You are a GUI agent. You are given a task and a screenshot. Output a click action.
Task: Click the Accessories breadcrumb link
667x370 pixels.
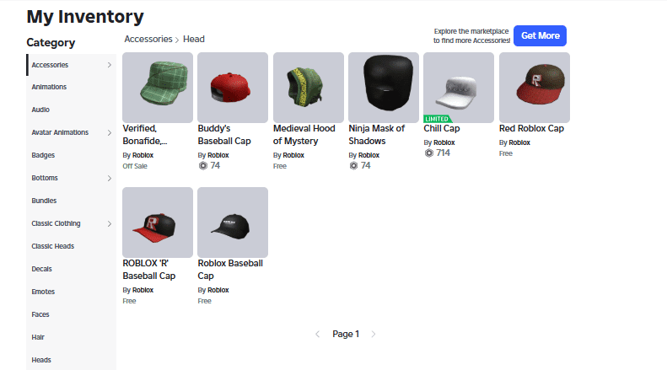coord(148,39)
